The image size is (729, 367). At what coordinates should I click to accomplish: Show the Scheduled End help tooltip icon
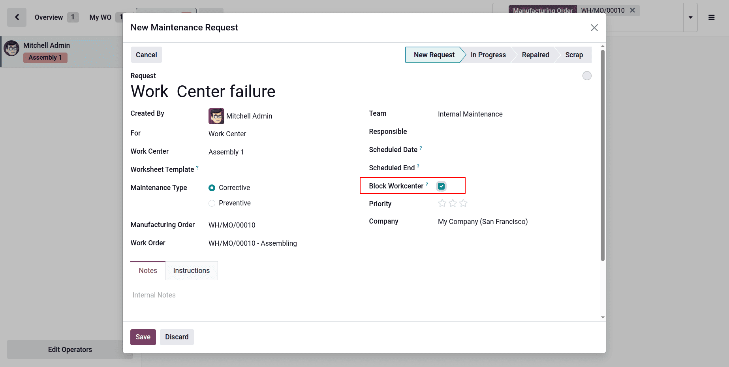[x=418, y=166]
